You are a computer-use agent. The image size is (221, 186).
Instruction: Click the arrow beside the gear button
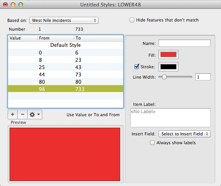(x=38, y=114)
